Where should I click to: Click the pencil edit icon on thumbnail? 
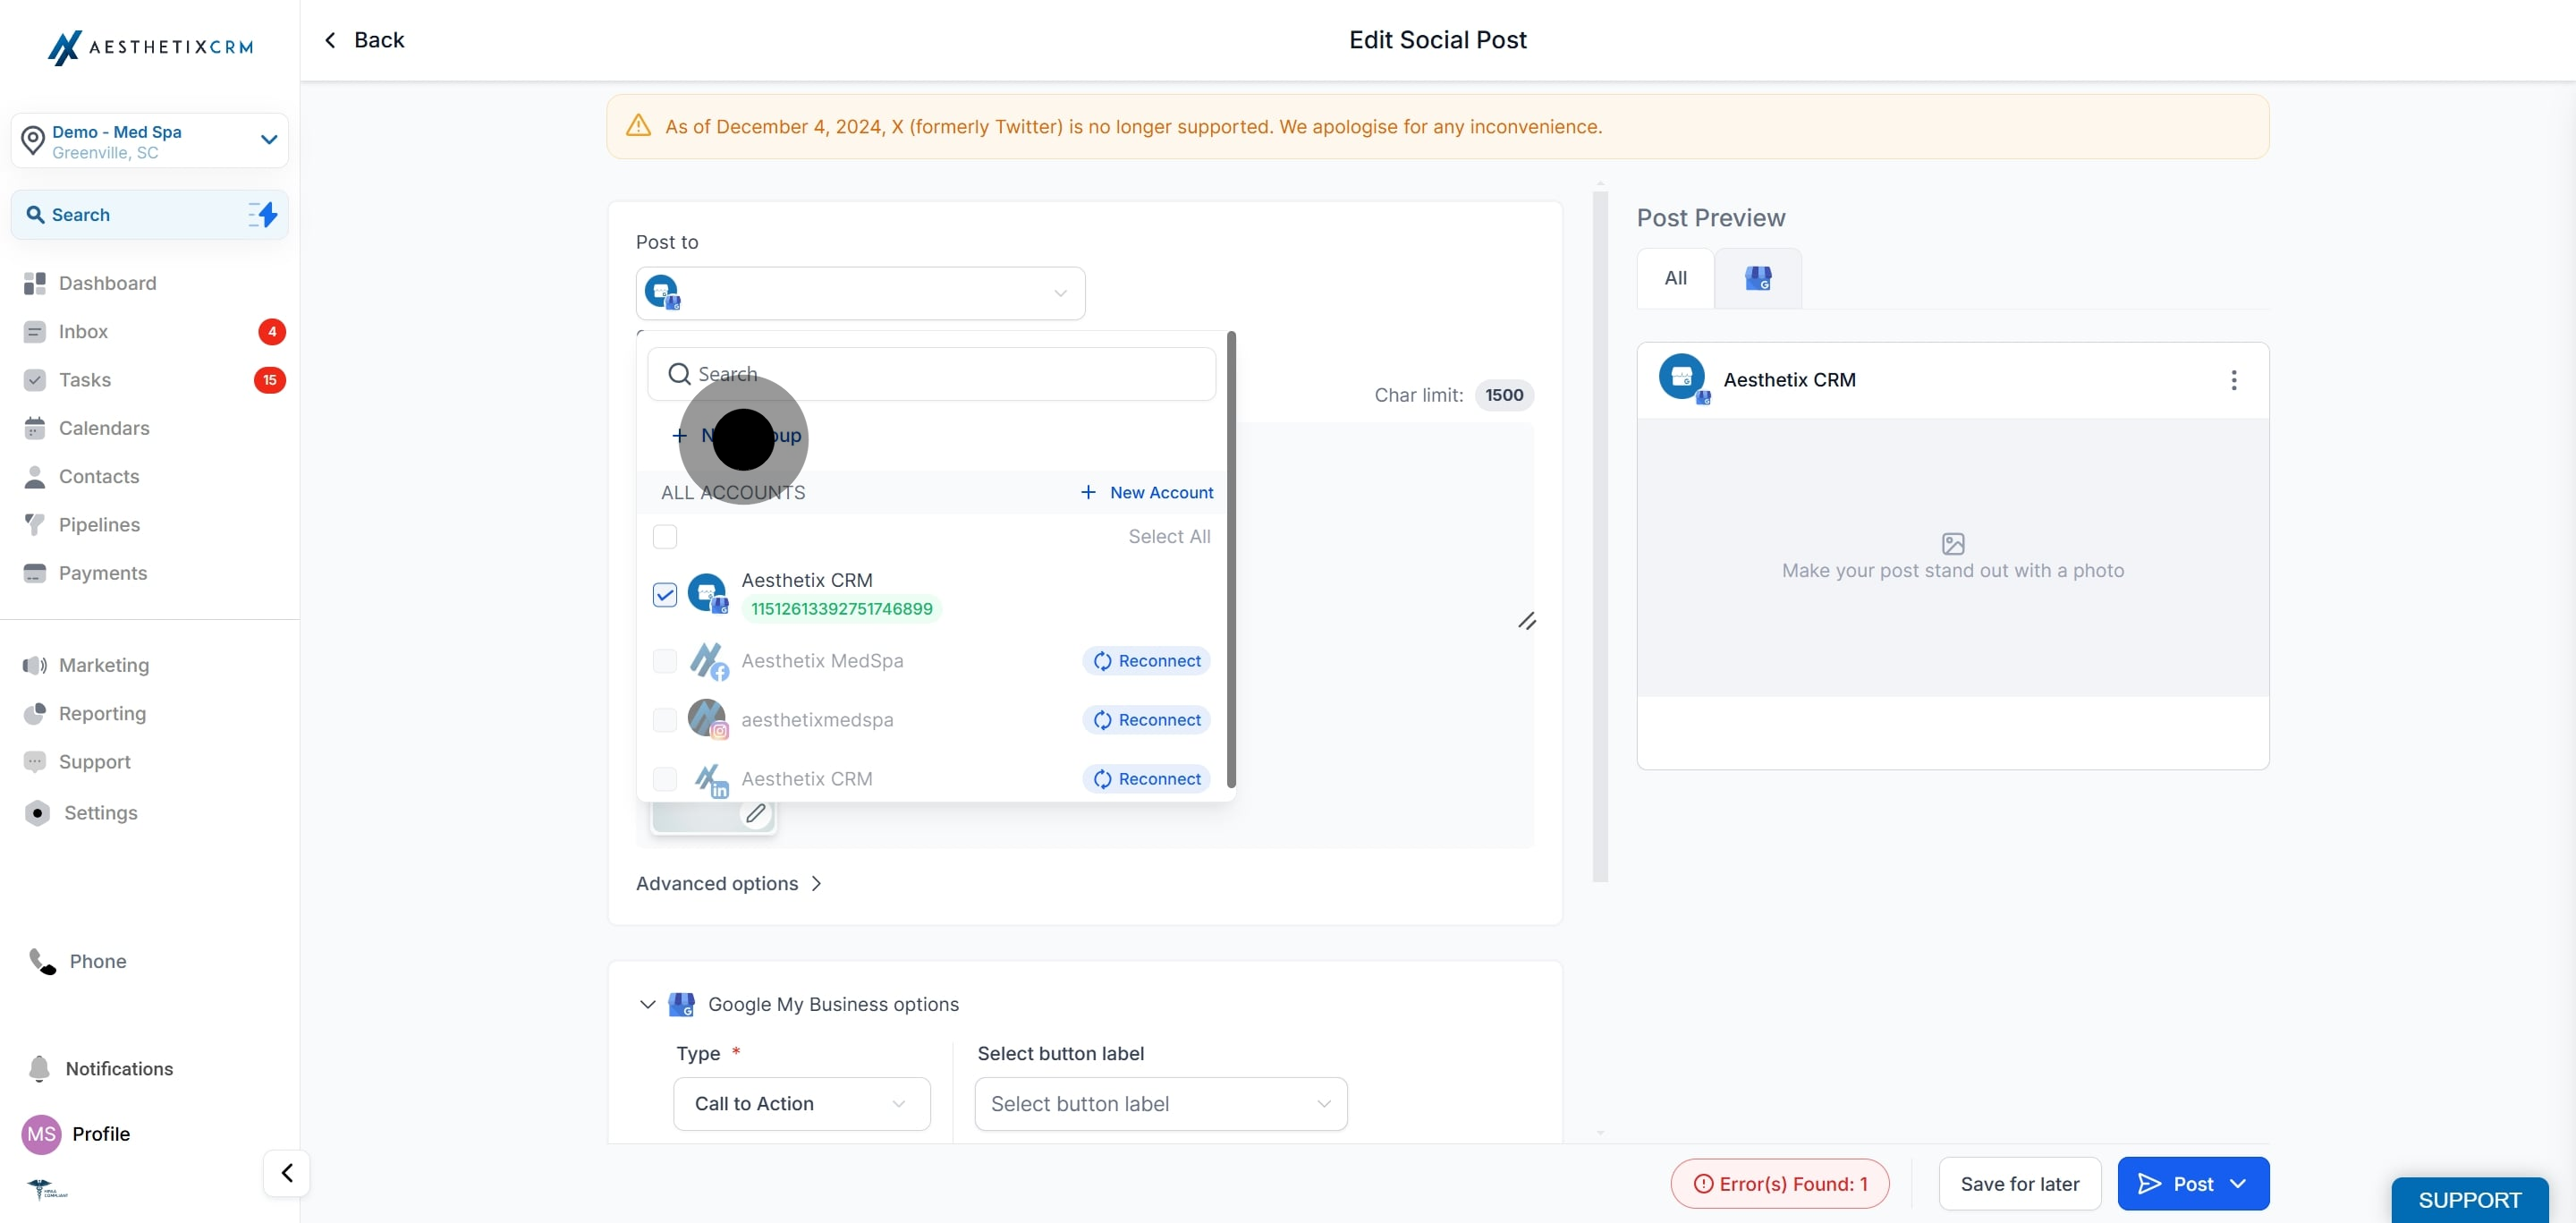pyautogui.click(x=756, y=813)
